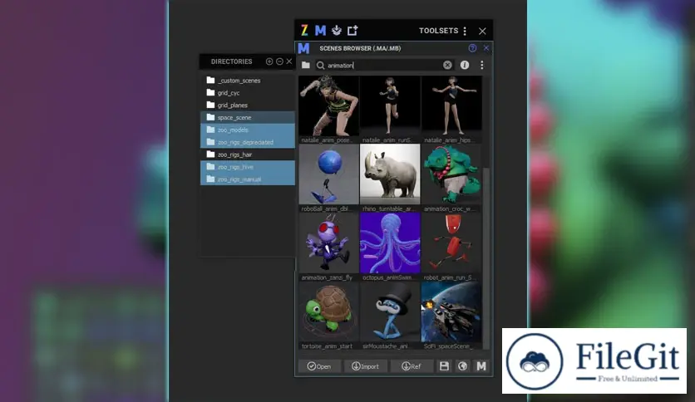
Task: Select the natalie_anim_run thumbnail
Action: [390, 105]
